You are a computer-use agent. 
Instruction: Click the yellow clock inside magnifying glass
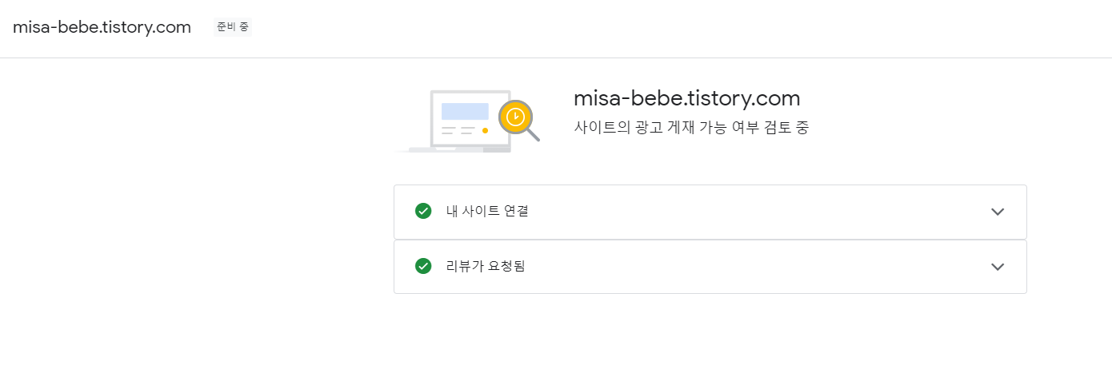[515, 117]
